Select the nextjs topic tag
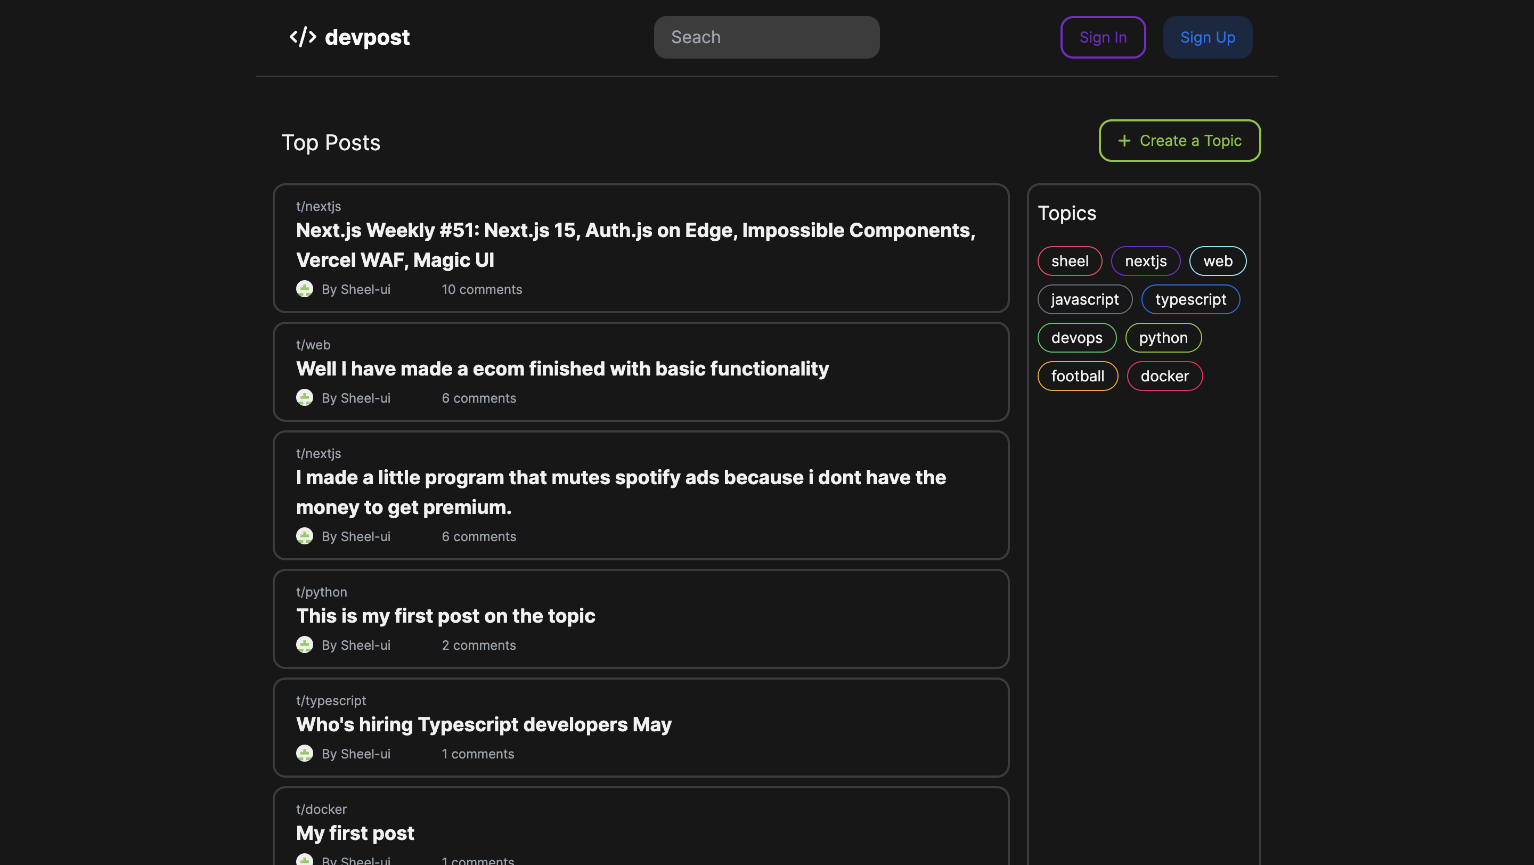This screenshot has width=1534, height=865. (x=1145, y=261)
